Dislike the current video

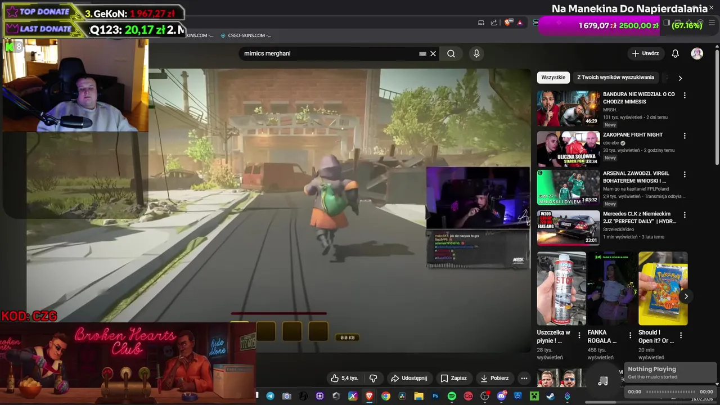[x=373, y=378]
